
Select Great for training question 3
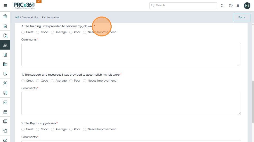[23, 32]
